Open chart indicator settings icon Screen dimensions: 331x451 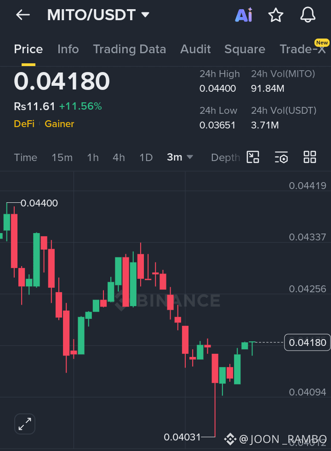pos(281,157)
